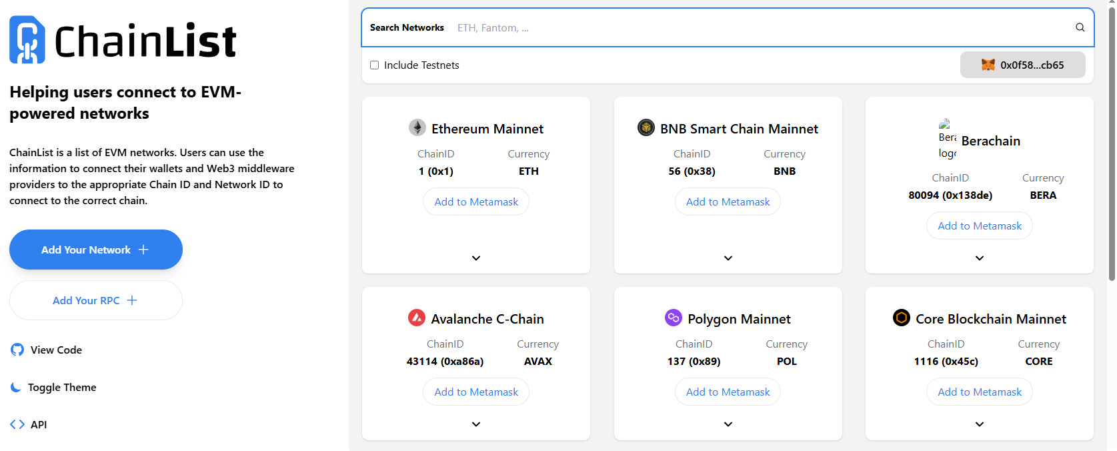The height and width of the screenshot is (451, 1117).
Task: Add Avalanche C-Chain to Metamask
Action: click(x=476, y=392)
